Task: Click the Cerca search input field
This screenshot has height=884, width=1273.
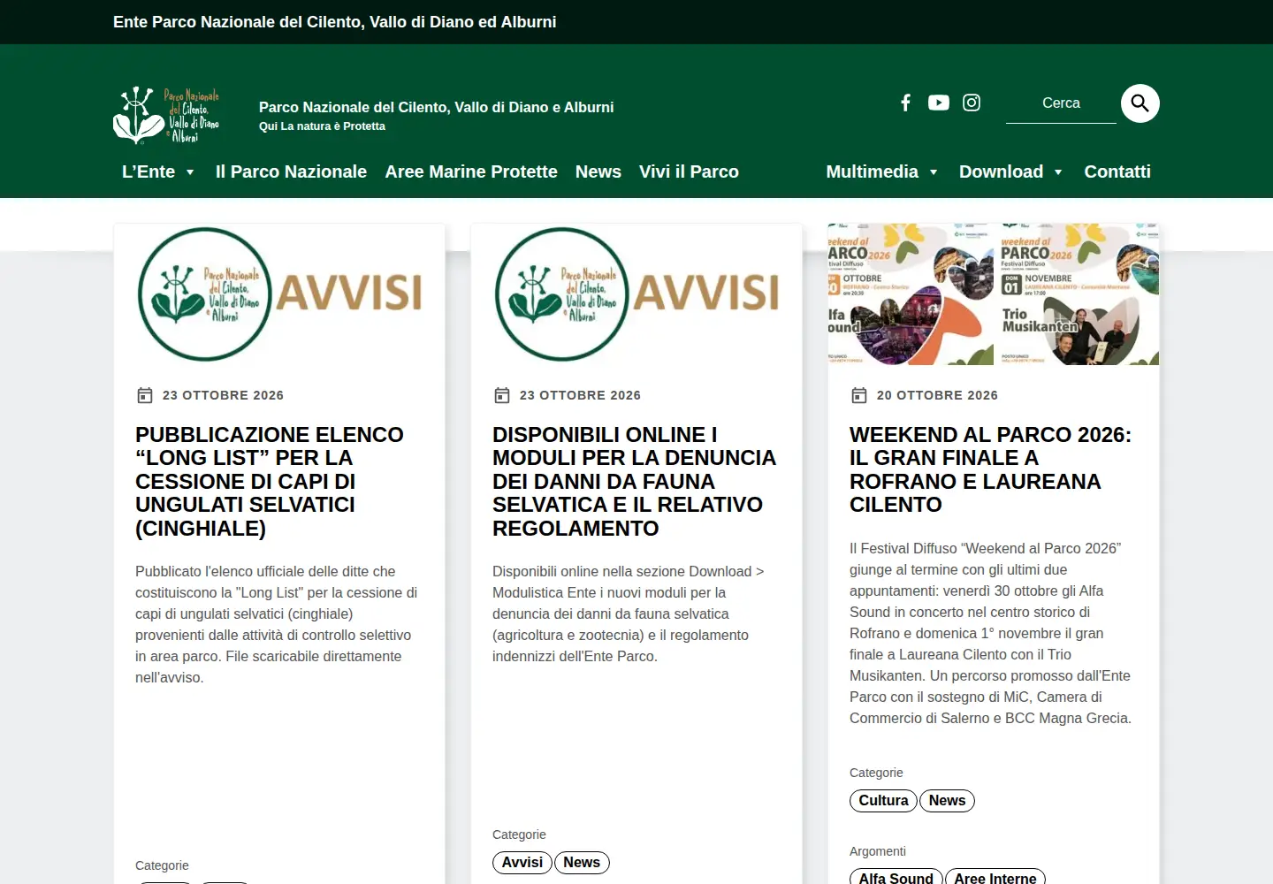Action: point(1061,103)
